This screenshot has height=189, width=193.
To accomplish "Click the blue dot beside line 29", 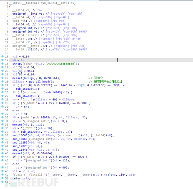I will point(3,103).
